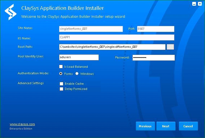Click the Site Name field
The height and width of the screenshot is (138, 205).
click(91, 29)
